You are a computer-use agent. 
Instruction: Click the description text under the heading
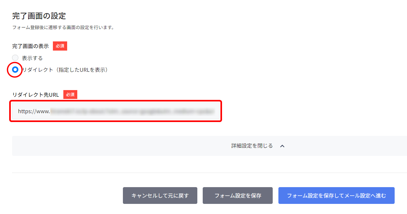[x=63, y=28]
